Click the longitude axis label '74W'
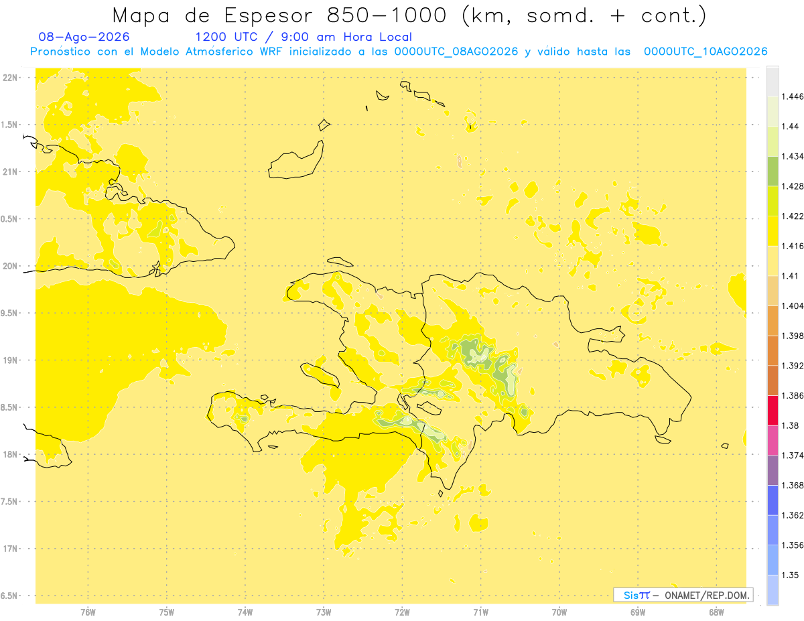 [x=245, y=612]
